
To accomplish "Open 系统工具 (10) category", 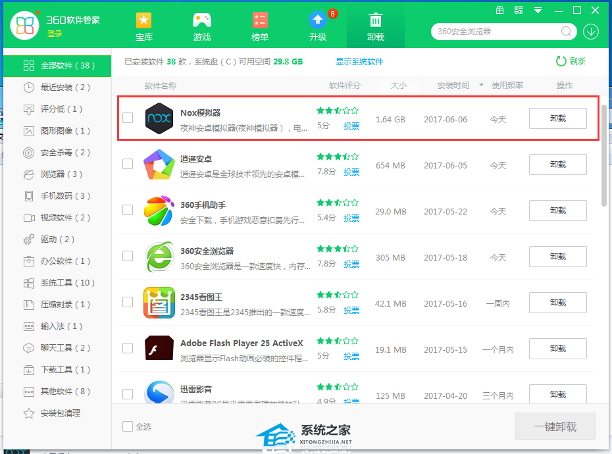I will [x=57, y=283].
